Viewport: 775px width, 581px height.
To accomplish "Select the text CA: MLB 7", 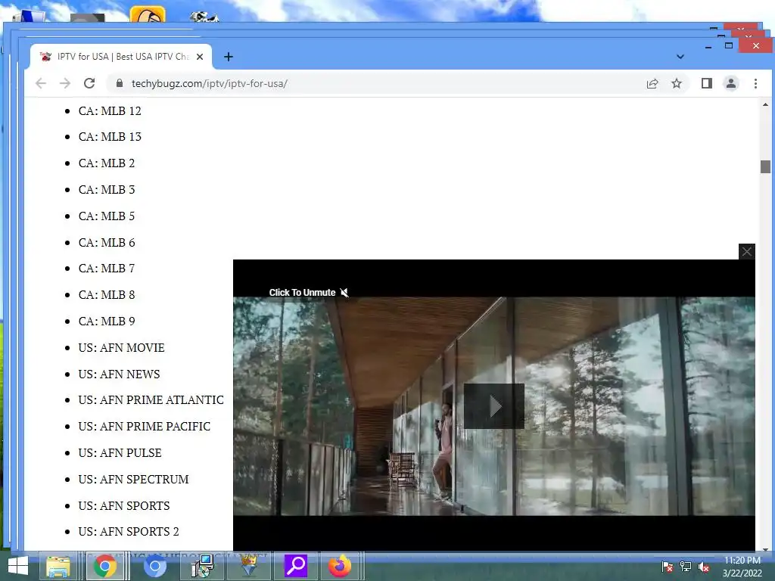I will (x=106, y=269).
